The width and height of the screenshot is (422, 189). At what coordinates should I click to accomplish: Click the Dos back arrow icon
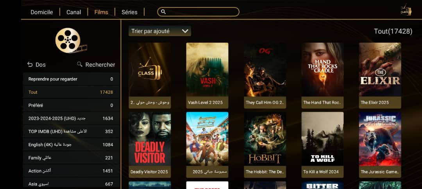[x=30, y=64]
